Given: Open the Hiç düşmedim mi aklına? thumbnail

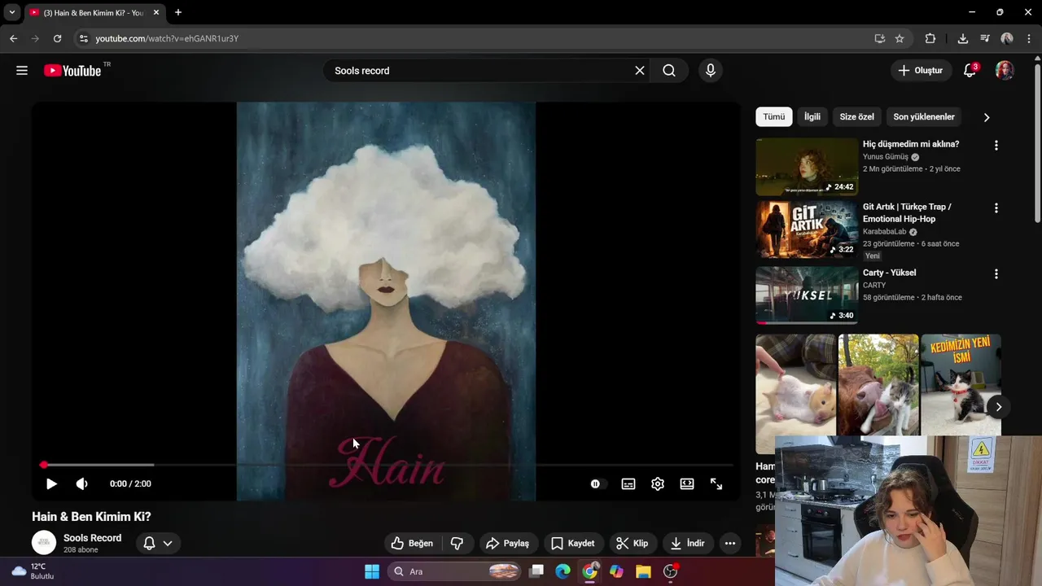Looking at the screenshot, I should (807, 167).
